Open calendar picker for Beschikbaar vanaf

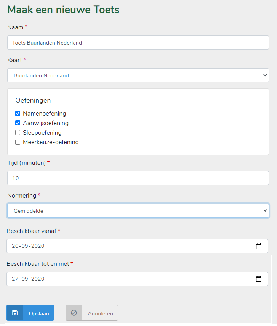[259, 246]
